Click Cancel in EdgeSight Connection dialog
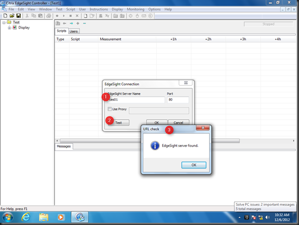The width and height of the screenshot is (299, 225). click(x=179, y=122)
